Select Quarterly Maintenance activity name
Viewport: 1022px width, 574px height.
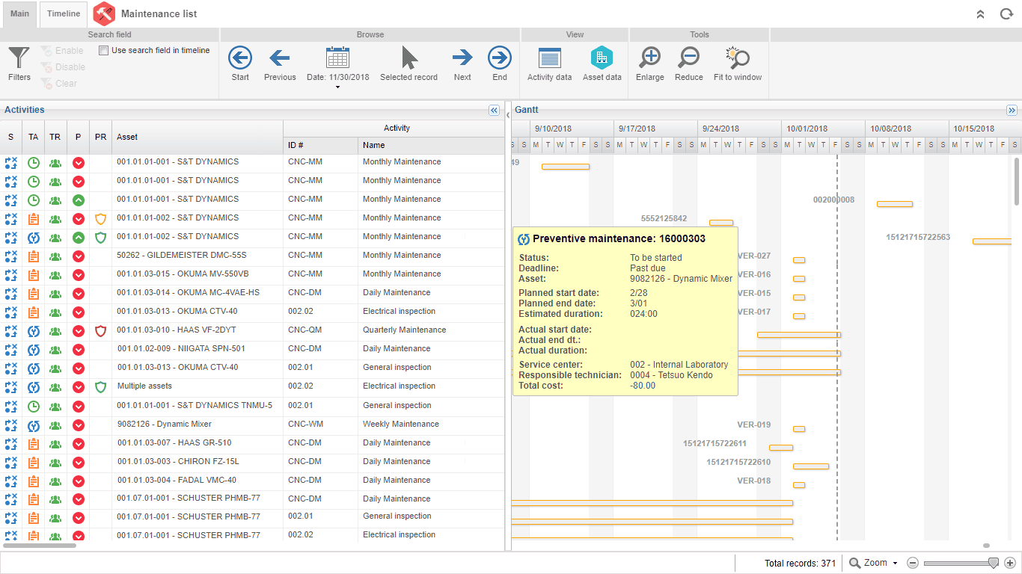coord(404,330)
